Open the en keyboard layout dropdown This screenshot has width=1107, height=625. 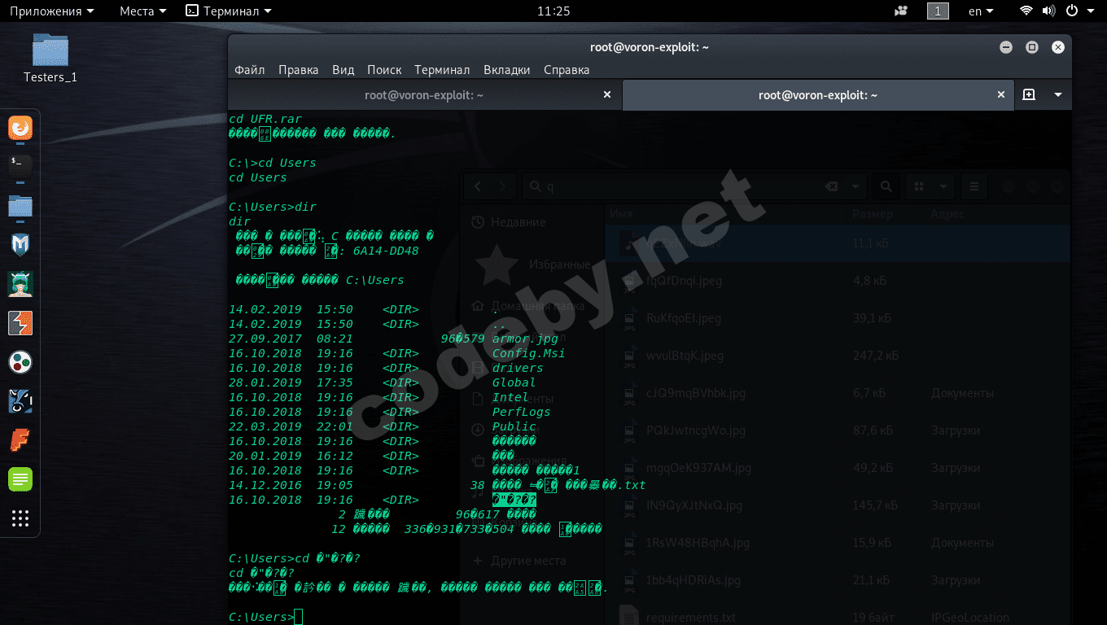click(981, 11)
